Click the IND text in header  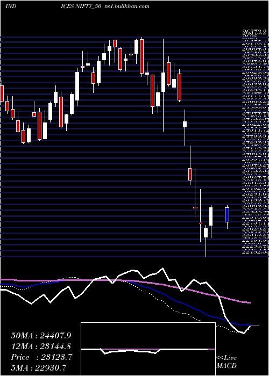11,6
